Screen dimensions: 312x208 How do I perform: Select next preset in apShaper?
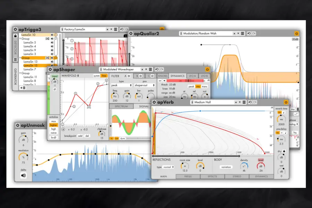pyautogui.click(x=146, y=69)
